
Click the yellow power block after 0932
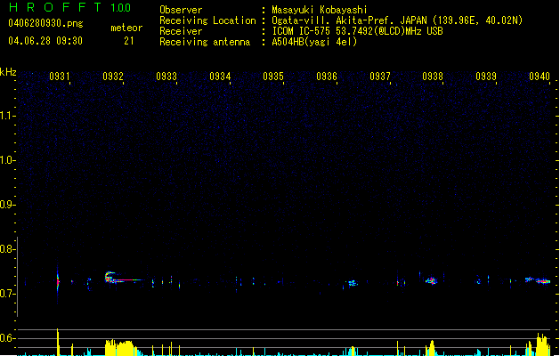tap(119, 347)
